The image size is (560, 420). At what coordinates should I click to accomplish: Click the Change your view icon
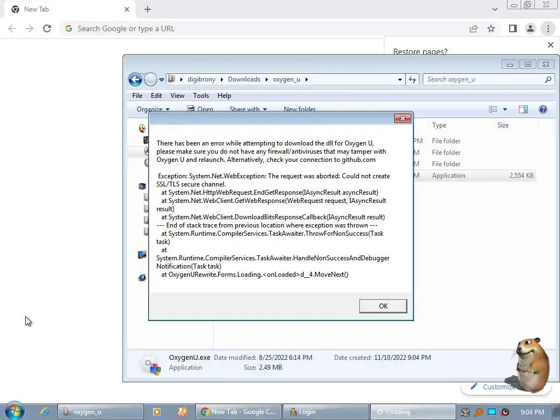click(x=493, y=109)
